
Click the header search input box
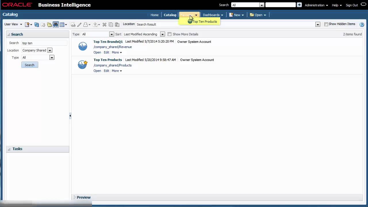[x=280, y=5]
